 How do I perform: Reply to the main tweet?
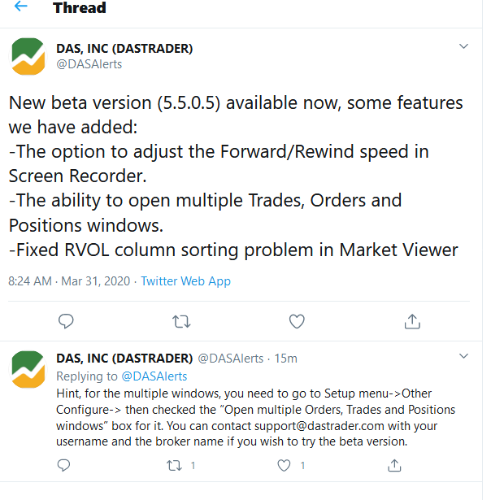66,322
